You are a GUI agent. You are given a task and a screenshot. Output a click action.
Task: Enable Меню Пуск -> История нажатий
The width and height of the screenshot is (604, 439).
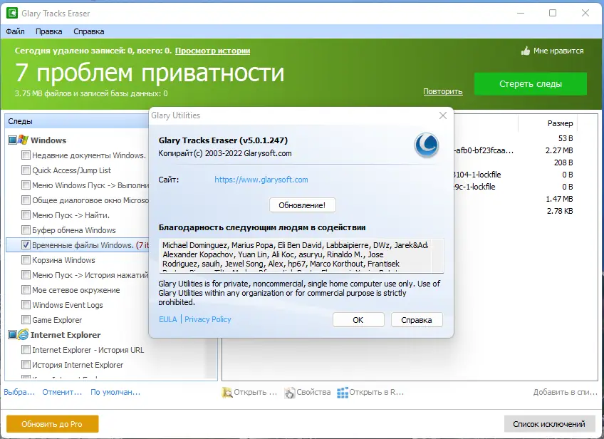26,275
